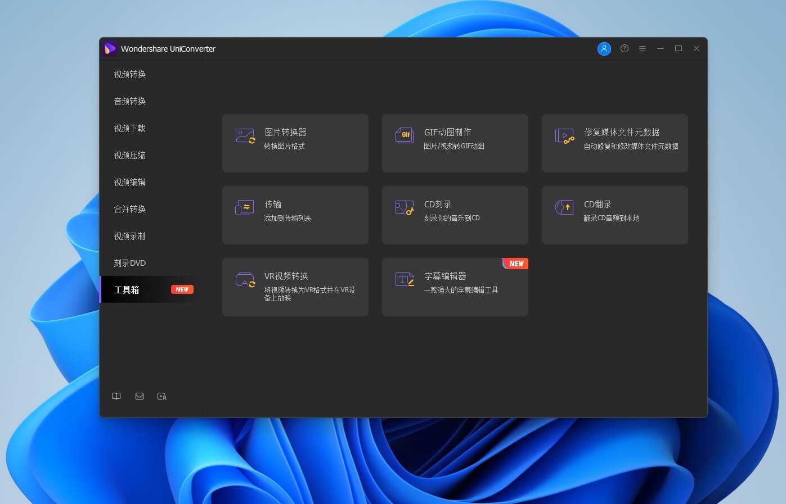786x504 pixels.
Task: Click the user guide book icon
Action: 116,396
